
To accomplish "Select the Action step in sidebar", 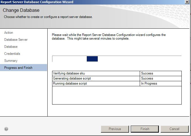I will pos(8,33).
